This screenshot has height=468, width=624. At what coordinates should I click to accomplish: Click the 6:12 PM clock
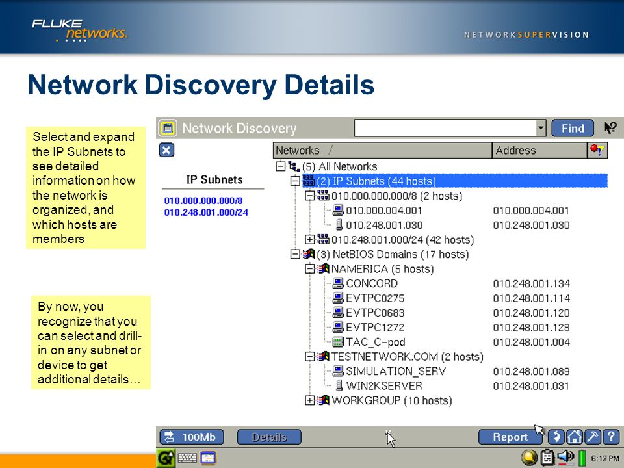[x=605, y=458]
